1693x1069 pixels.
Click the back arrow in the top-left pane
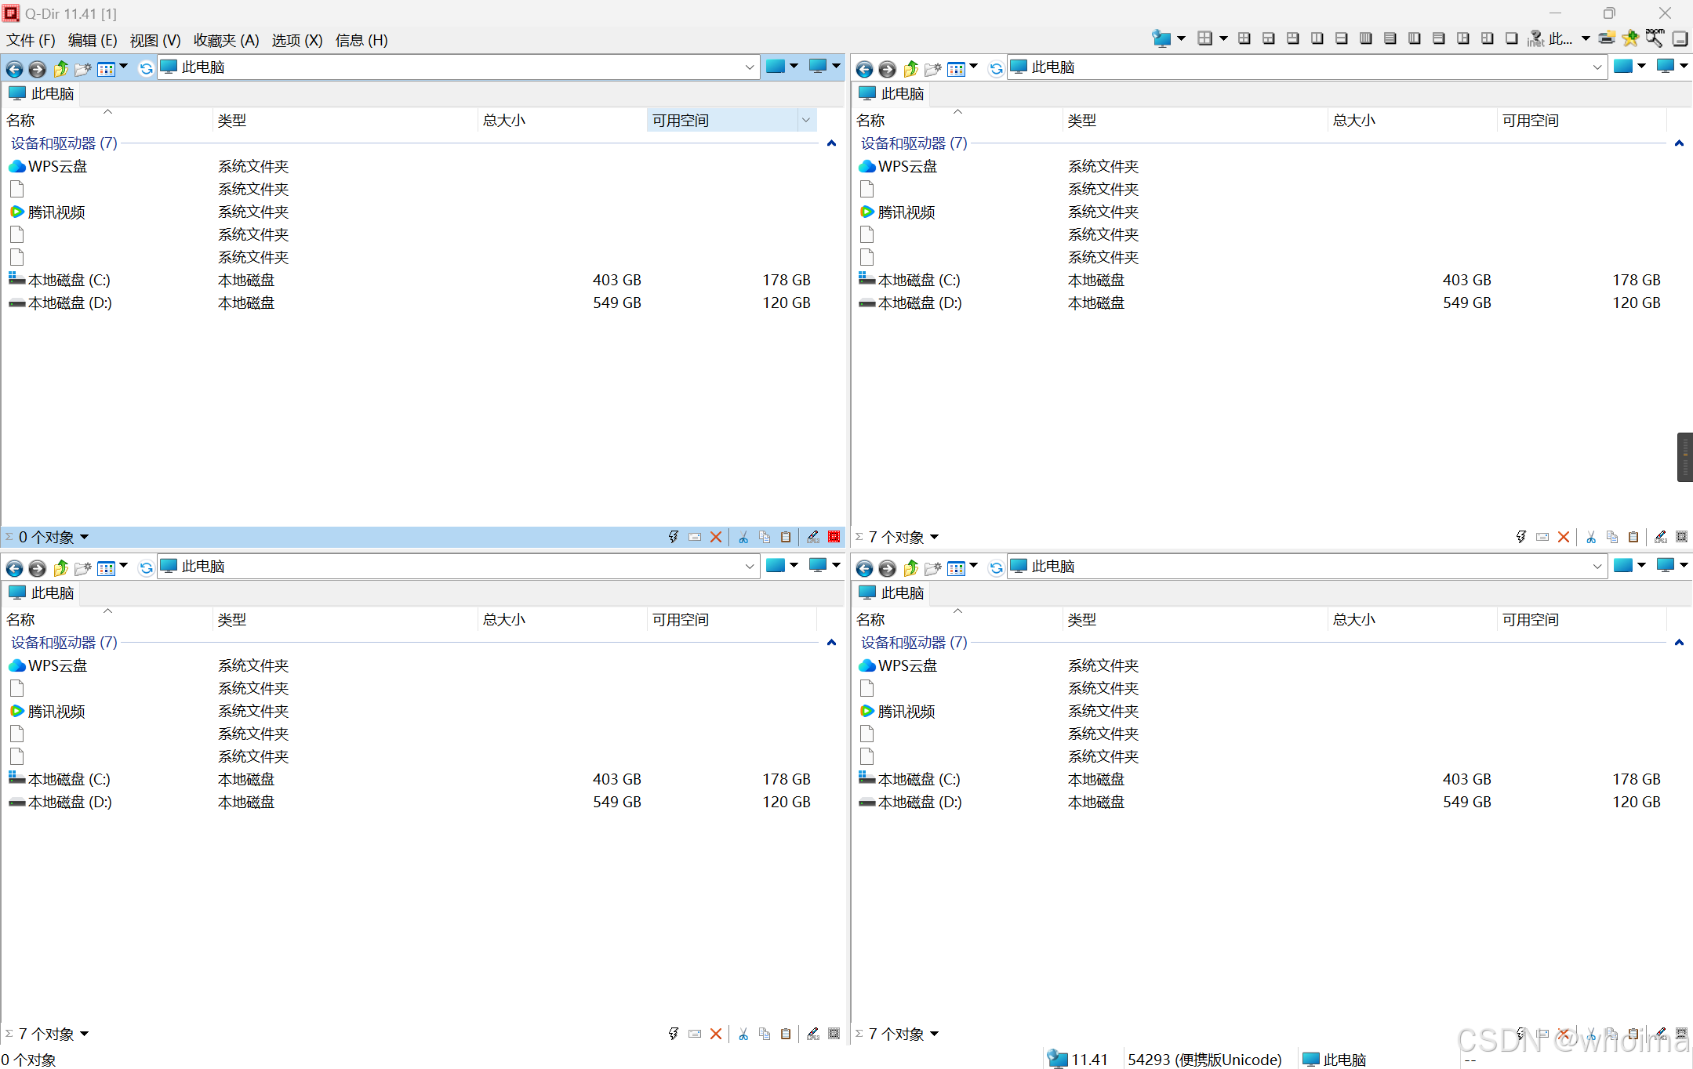pyautogui.click(x=14, y=69)
